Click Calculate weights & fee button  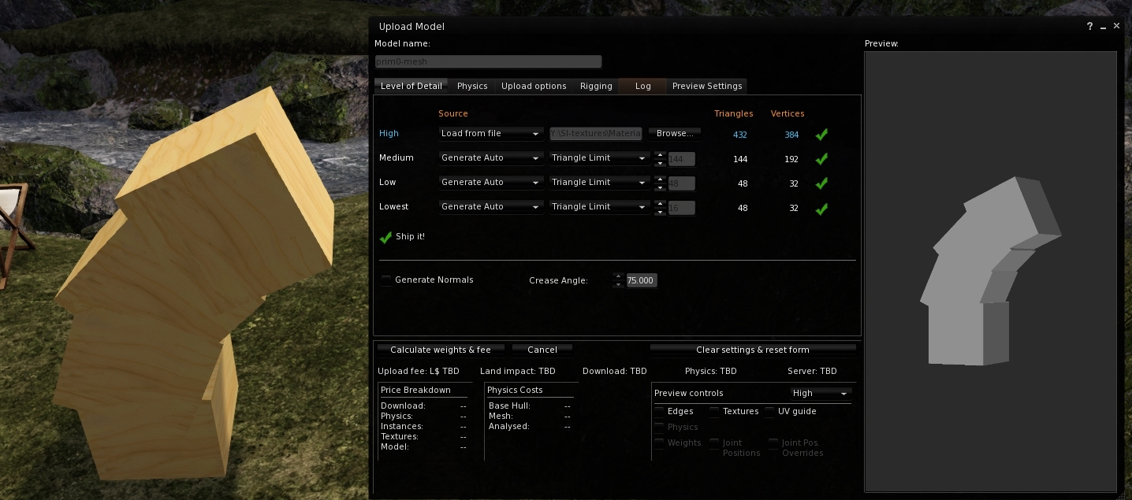pos(440,350)
